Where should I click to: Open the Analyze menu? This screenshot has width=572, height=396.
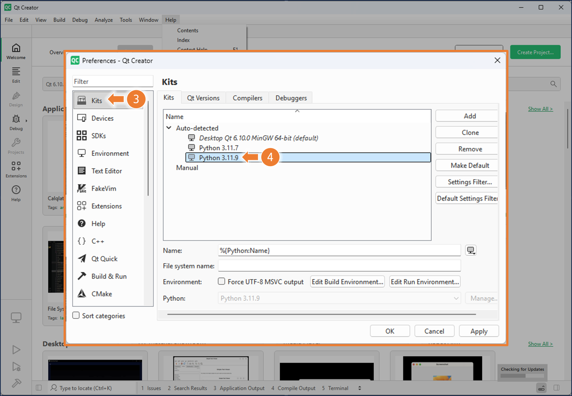coord(104,20)
